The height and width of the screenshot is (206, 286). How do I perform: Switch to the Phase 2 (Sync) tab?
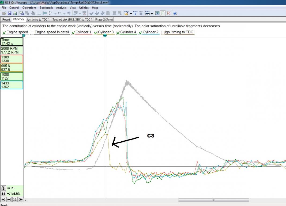tap(104, 19)
